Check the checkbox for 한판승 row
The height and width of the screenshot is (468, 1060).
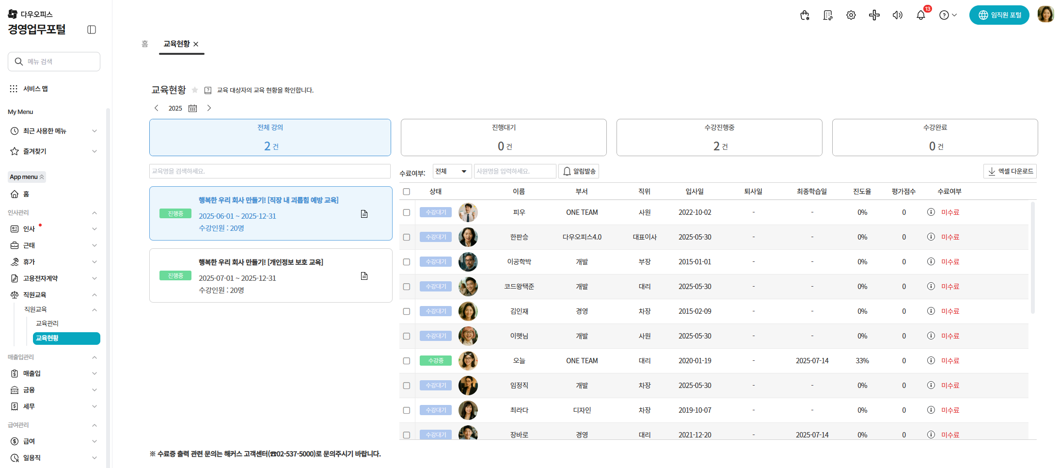click(x=406, y=237)
